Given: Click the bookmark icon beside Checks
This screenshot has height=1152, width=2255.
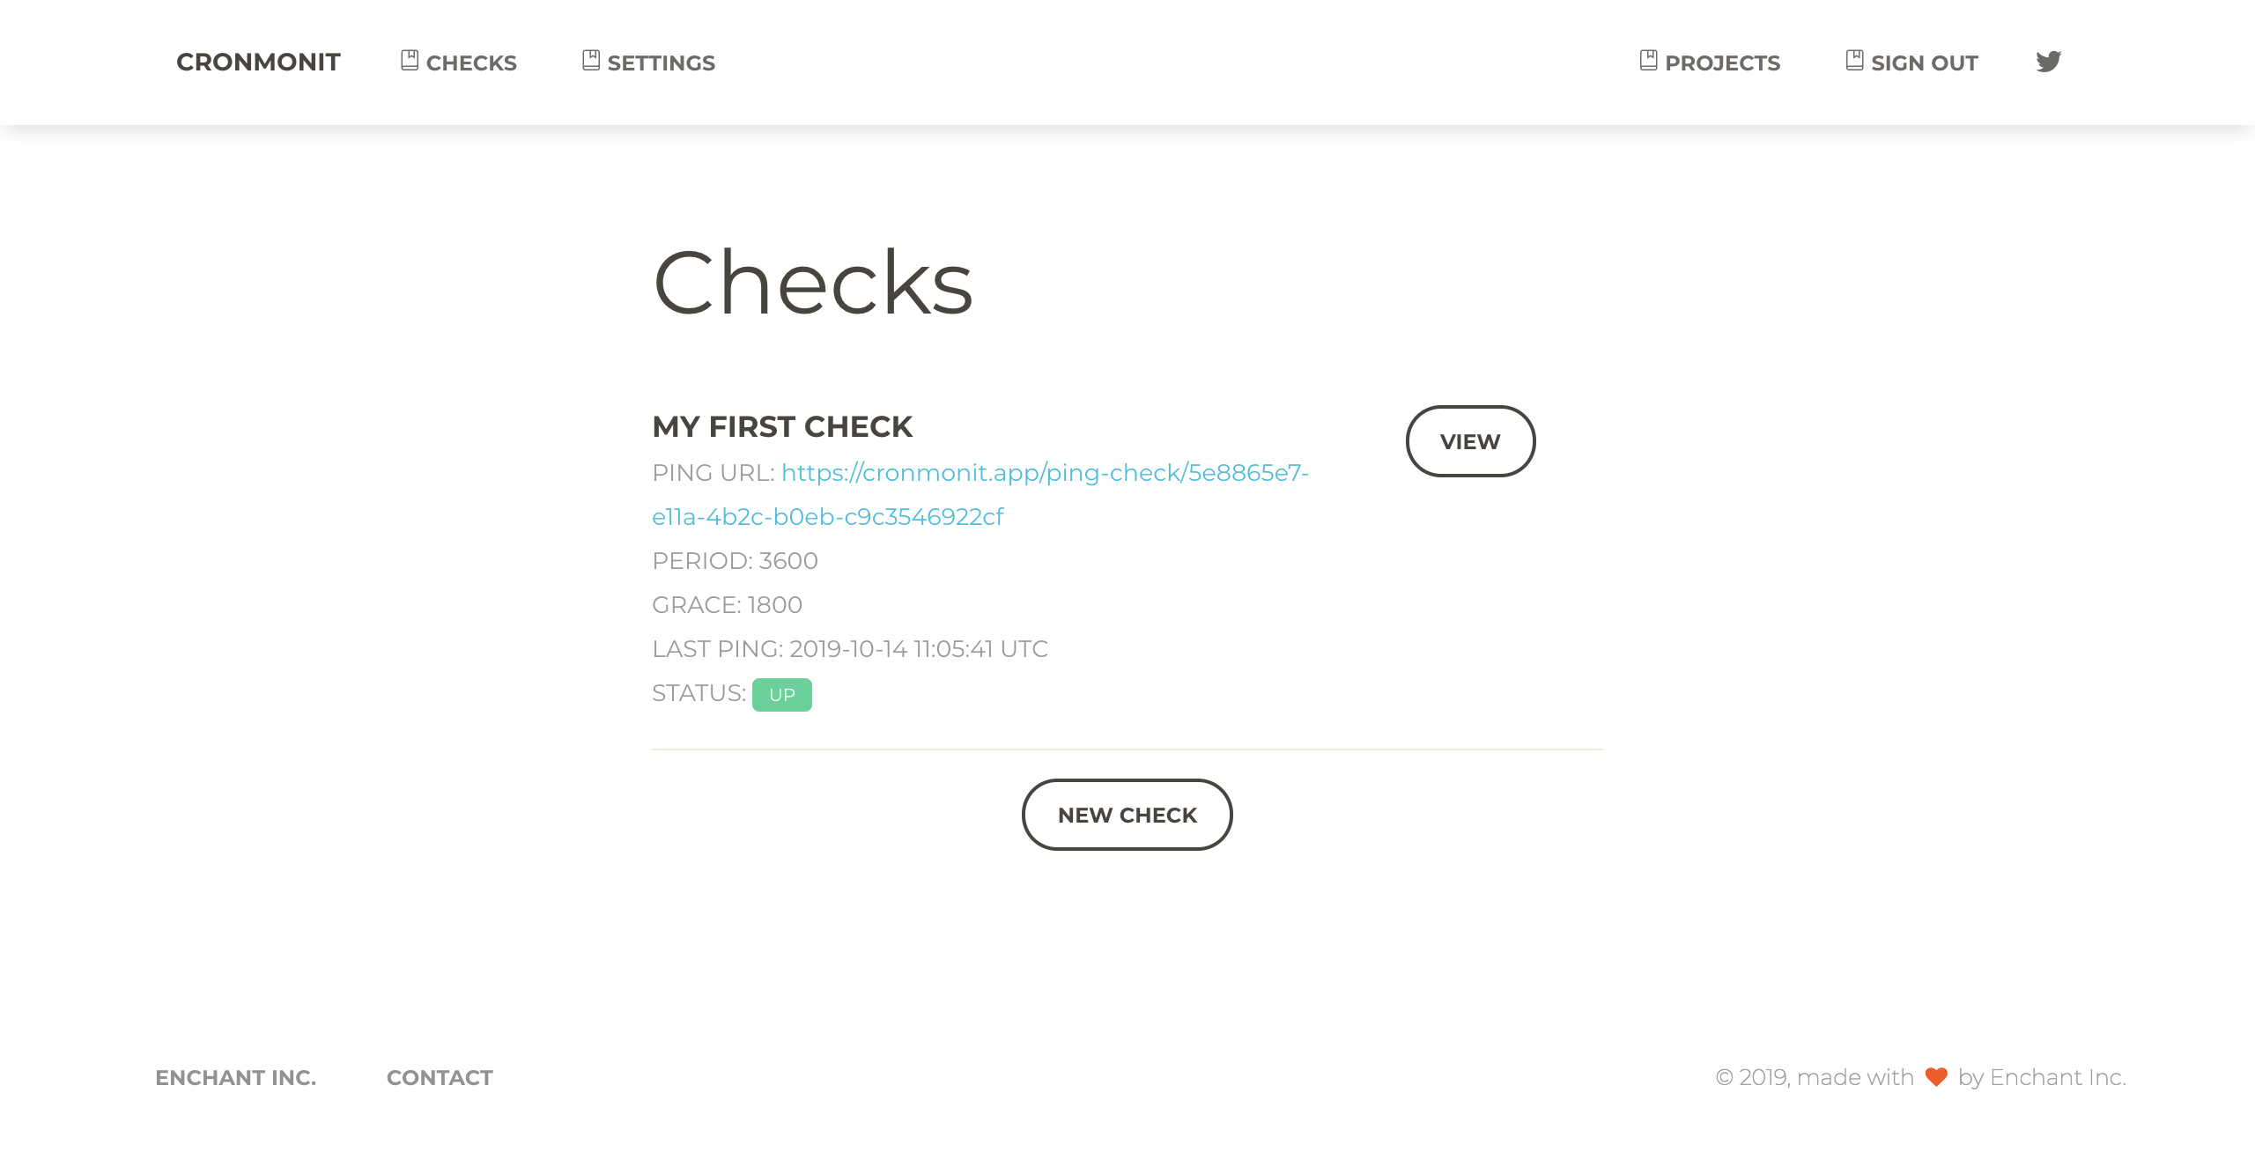Looking at the screenshot, I should (x=410, y=61).
